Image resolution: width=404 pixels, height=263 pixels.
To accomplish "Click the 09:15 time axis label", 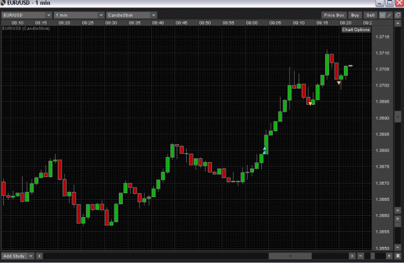I will pos(322,23).
